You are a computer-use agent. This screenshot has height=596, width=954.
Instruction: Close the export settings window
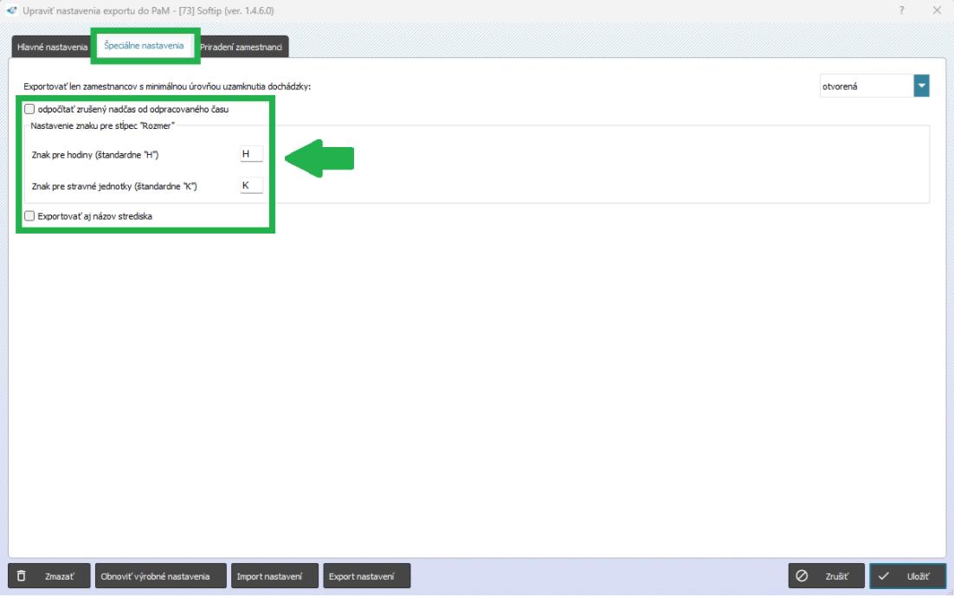tap(937, 10)
